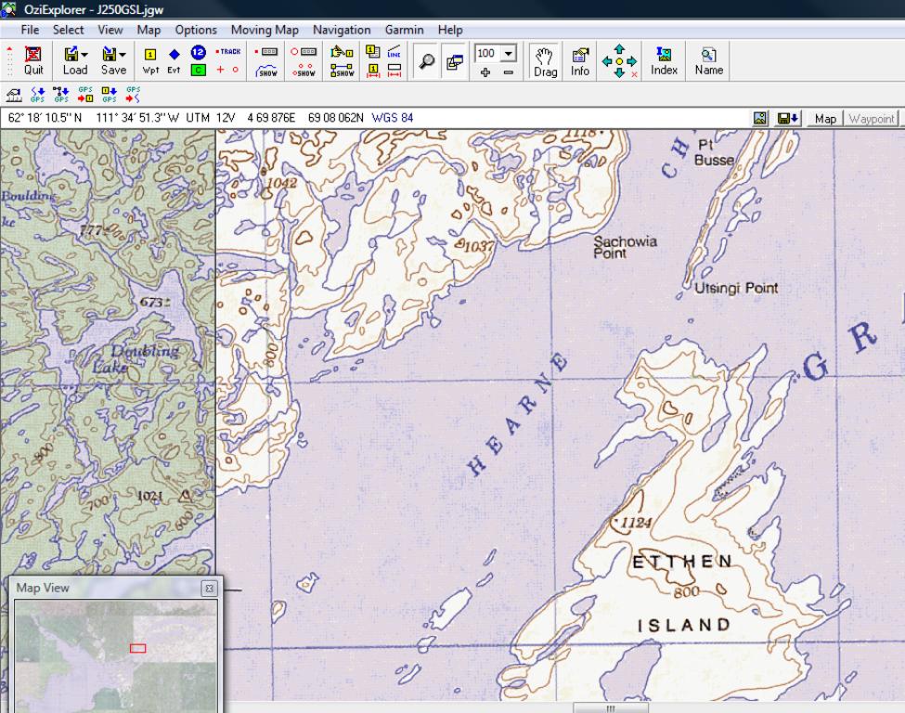
Task: Click the horizontal scrollbar thumb at bottom
Action: pyautogui.click(x=611, y=707)
